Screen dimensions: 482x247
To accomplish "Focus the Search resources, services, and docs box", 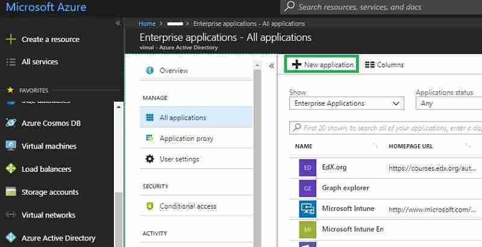I will [x=381, y=7].
